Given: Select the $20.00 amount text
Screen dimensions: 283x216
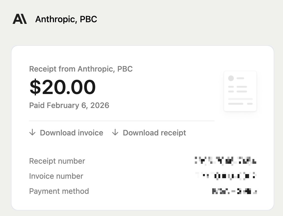Looking at the screenshot, I should tap(63, 87).
